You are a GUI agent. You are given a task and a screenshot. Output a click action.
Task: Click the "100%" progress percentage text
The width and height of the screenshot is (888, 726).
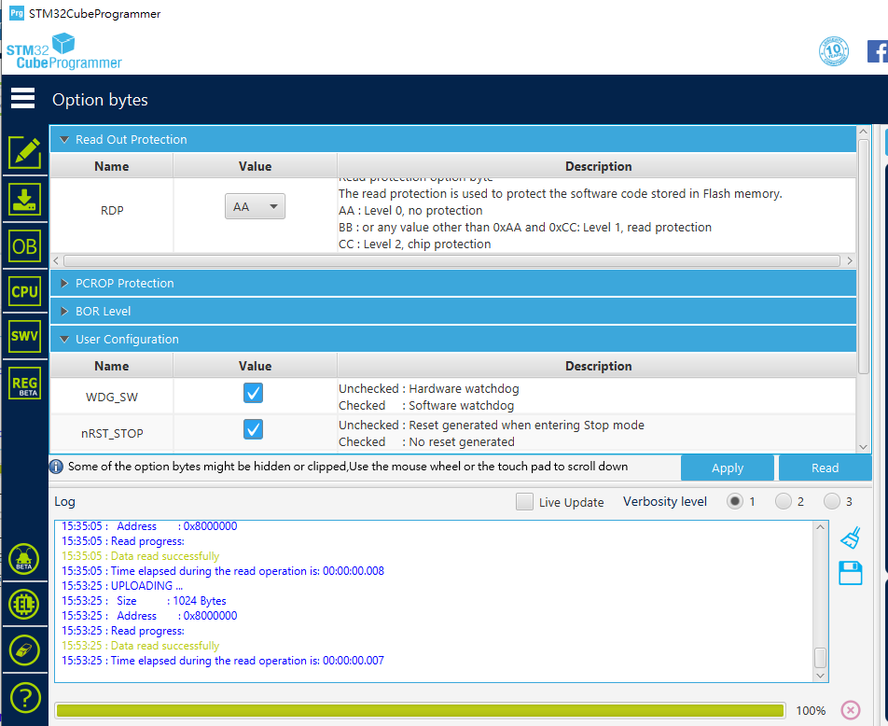coord(811,710)
